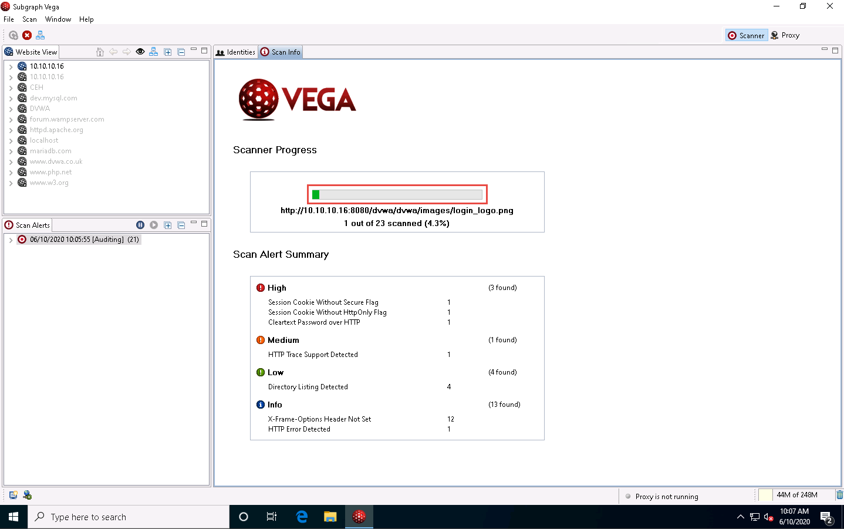
Task: Open the Windows Start menu
Action: point(13,517)
